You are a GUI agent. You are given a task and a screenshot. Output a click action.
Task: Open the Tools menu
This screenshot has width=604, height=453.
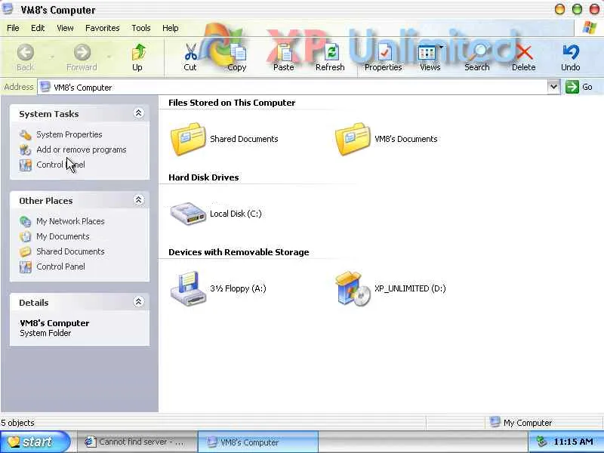tap(141, 28)
